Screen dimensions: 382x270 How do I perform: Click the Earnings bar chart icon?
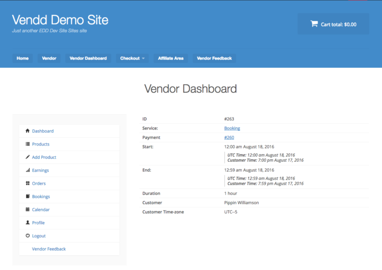tap(28, 170)
